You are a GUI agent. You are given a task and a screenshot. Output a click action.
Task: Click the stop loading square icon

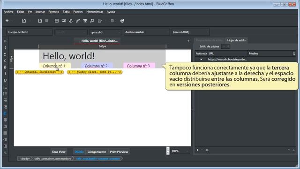point(47,21)
